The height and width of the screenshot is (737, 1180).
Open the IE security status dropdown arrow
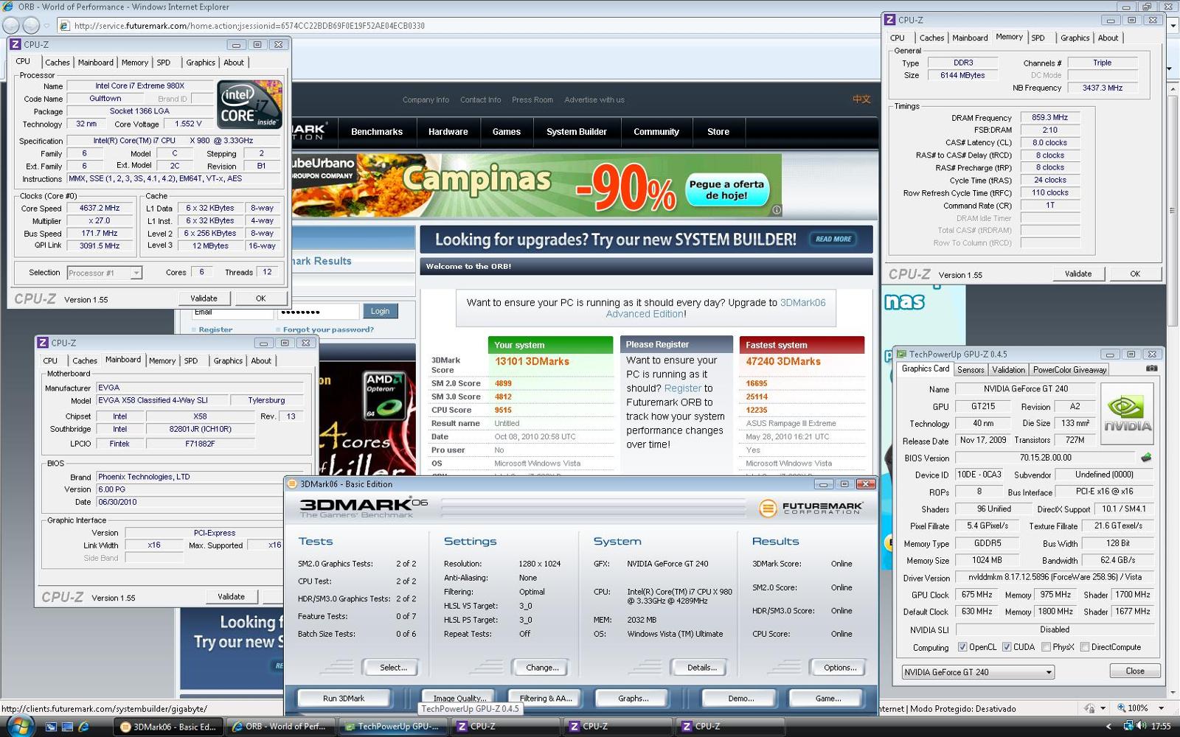1103,708
